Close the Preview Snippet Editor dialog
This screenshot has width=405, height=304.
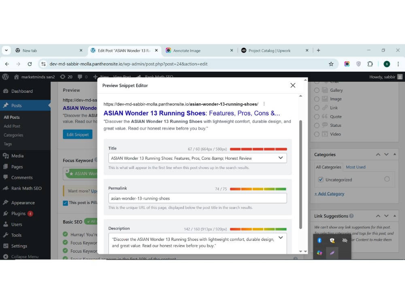click(x=293, y=85)
